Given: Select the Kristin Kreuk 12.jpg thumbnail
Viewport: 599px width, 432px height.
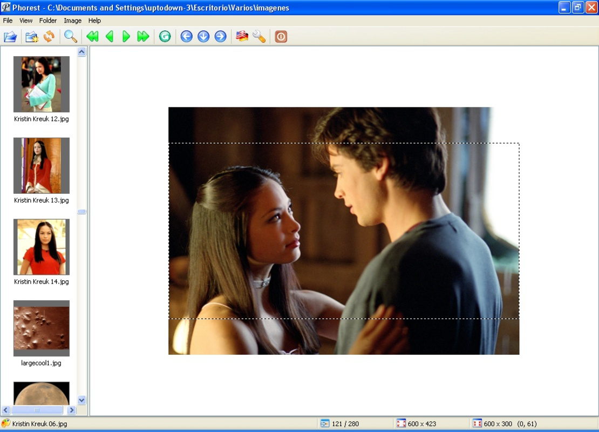Looking at the screenshot, I should tap(41, 84).
